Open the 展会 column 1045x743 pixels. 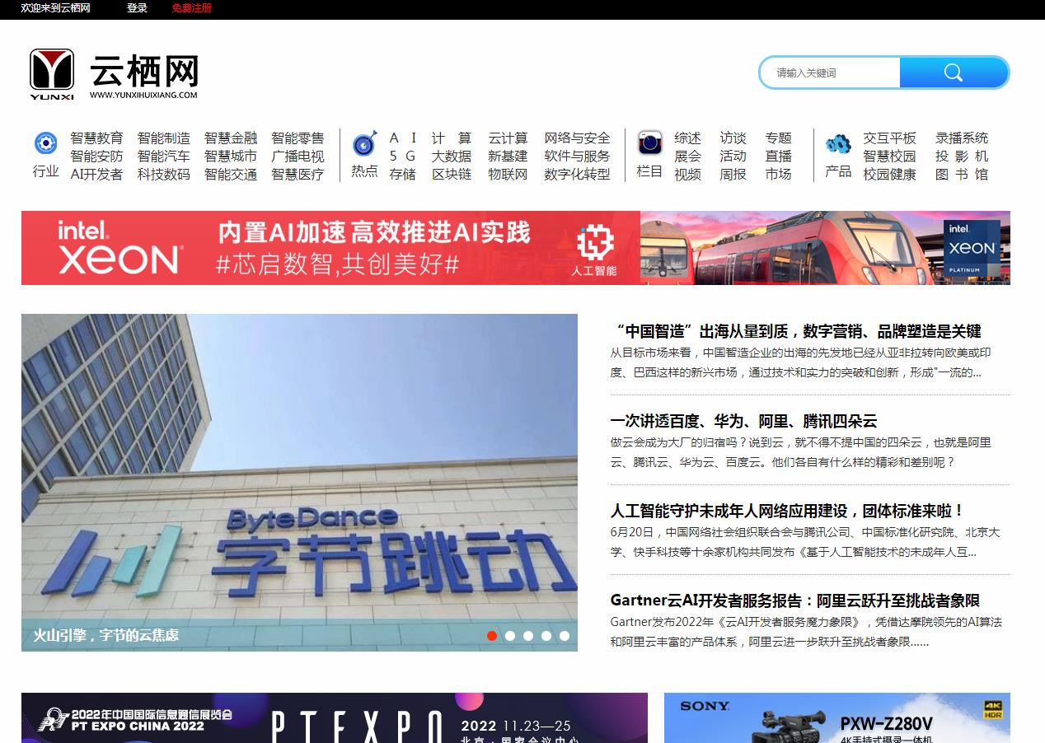[687, 157]
